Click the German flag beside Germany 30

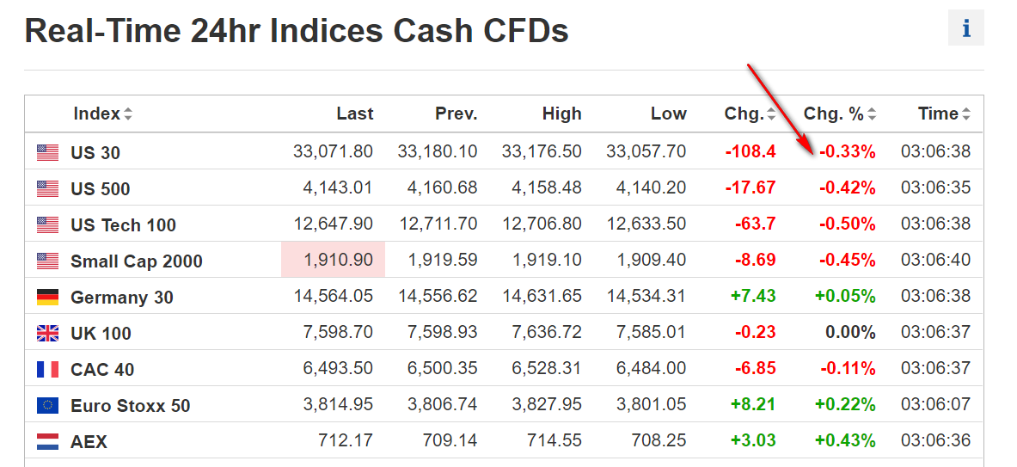click(x=47, y=298)
